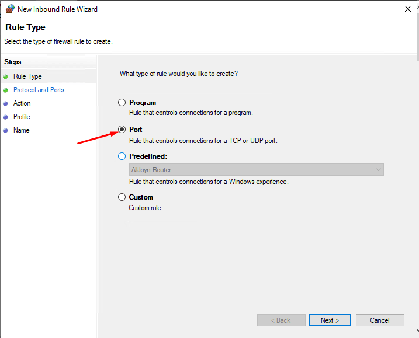Open the Action step label

tap(22, 103)
